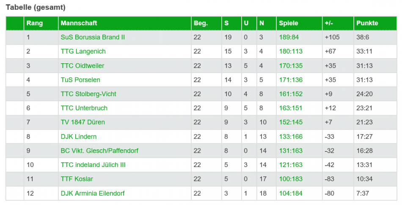Select the Rang column header

[x=34, y=23]
